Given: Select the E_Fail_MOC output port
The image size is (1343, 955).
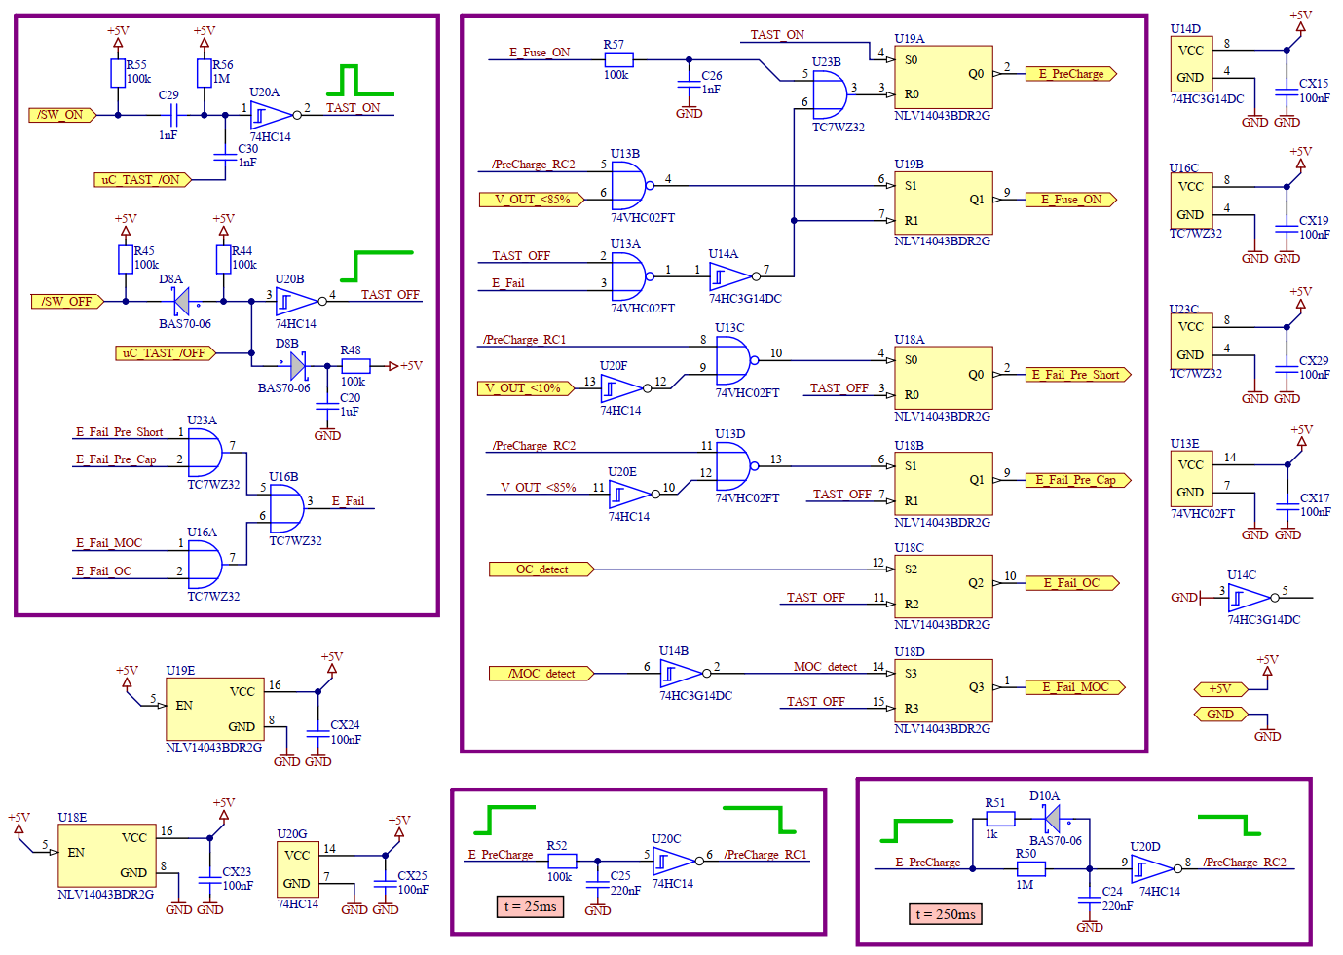Looking at the screenshot, I should click(1075, 687).
